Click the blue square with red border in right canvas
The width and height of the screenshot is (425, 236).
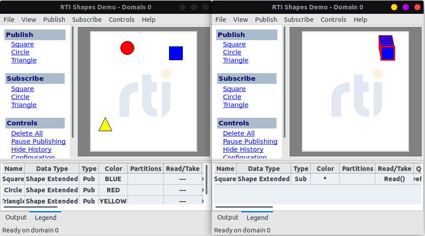tap(388, 53)
